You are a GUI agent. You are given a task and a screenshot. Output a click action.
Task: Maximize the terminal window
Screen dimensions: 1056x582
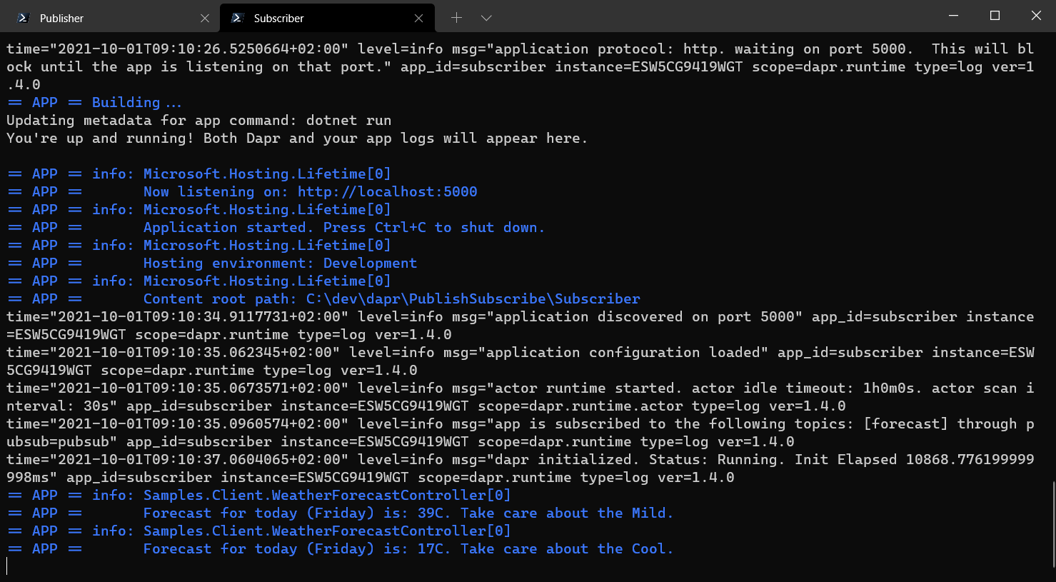pyautogui.click(x=995, y=16)
